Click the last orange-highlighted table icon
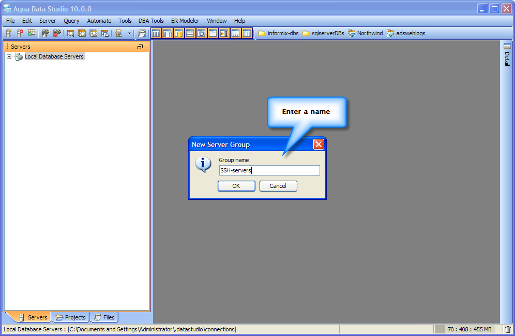The width and height of the screenshot is (515, 336). (247, 33)
